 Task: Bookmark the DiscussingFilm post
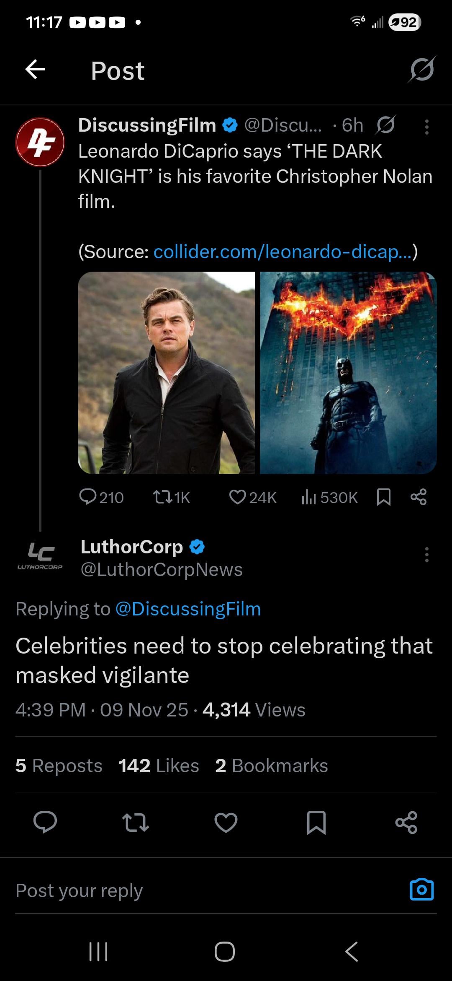(384, 497)
